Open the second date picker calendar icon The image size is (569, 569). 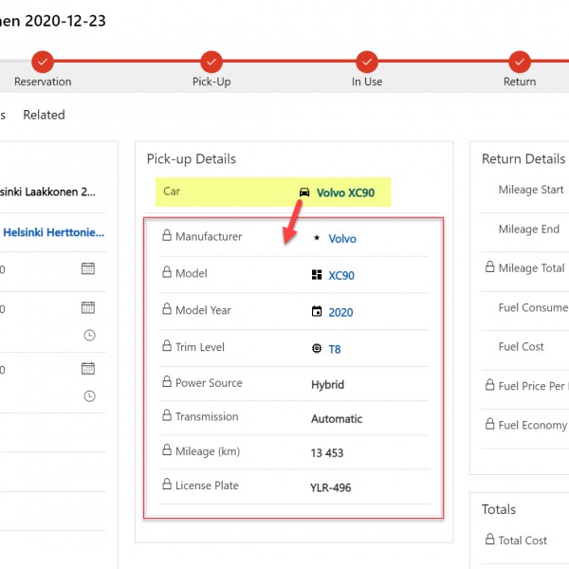[88, 307]
